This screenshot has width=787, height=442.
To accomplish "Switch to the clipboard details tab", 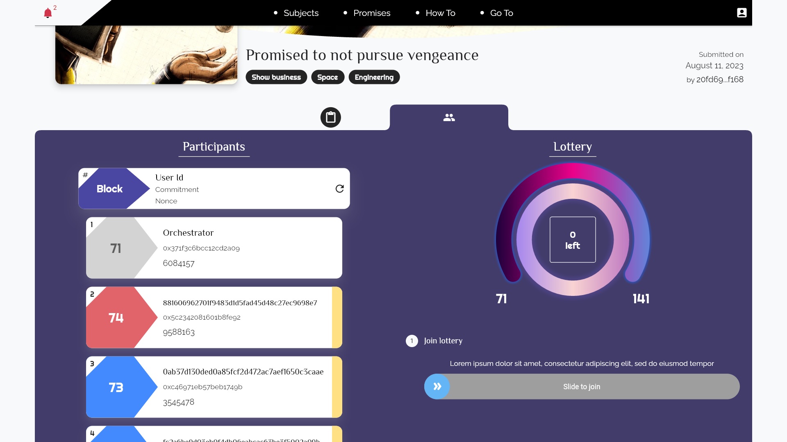I will tap(330, 117).
